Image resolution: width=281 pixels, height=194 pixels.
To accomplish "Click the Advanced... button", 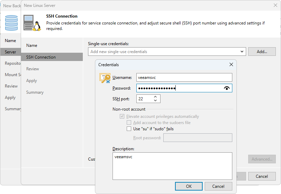I will (262, 159).
